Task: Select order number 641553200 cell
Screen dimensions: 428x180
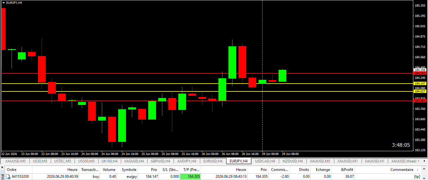Action: click(x=20, y=177)
